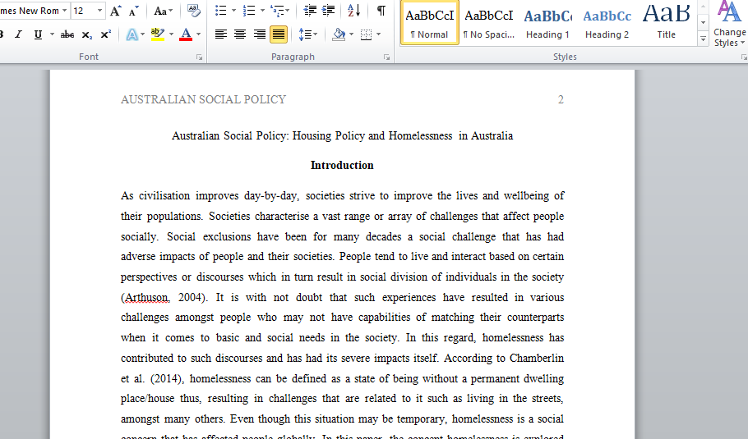Image resolution: width=748 pixels, height=439 pixels.
Task: Click the page number 2 in header
Action: pos(561,99)
